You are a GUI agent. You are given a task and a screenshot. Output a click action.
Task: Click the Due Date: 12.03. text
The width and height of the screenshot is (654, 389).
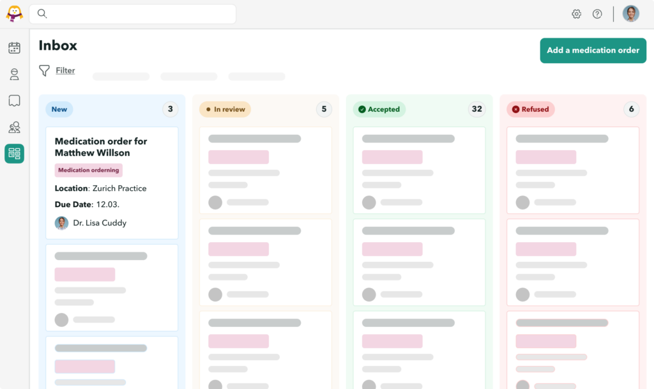click(87, 204)
